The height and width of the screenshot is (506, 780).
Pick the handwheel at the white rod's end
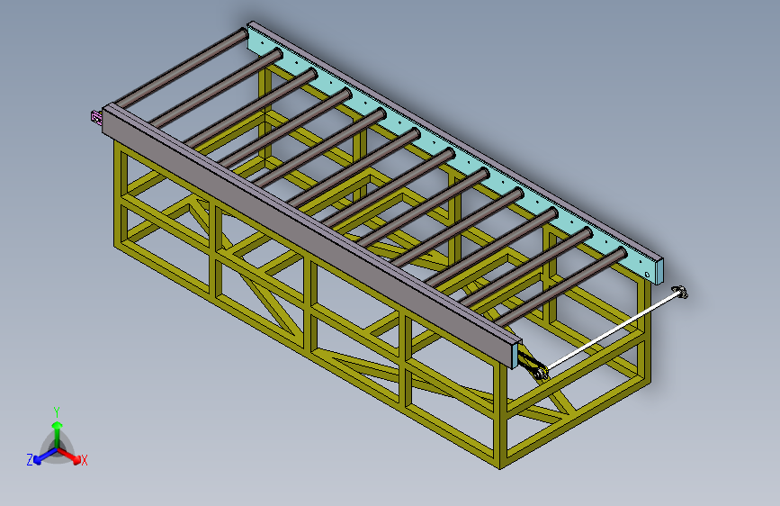click(x=680, y=292)
